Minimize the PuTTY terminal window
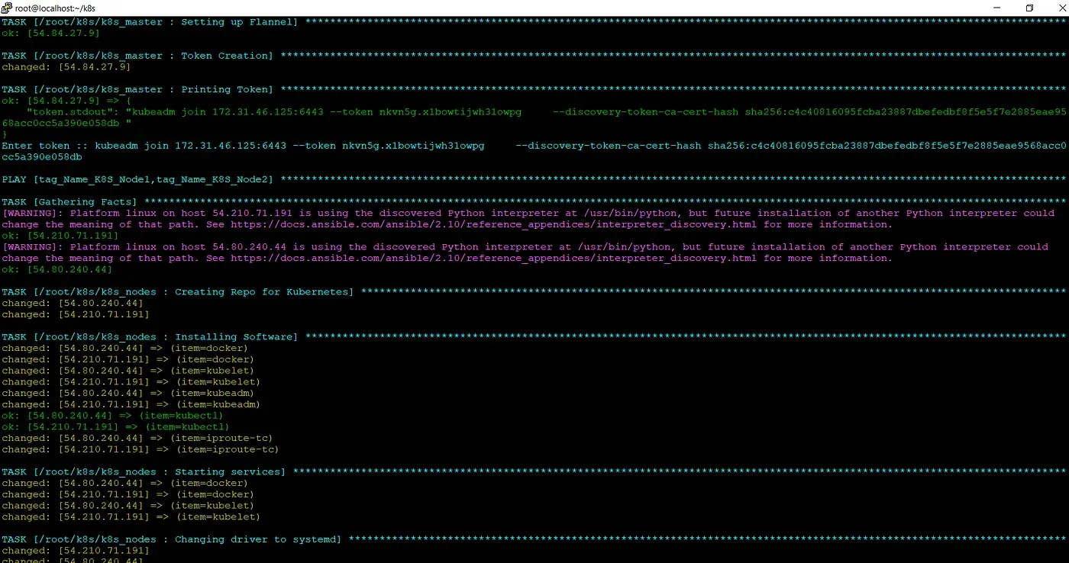Screen dimensions: 1069x563 pyautogui.click(x=995, y=8)
